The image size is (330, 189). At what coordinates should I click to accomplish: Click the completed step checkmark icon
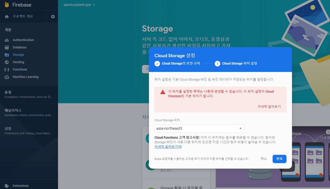point(157,64)
